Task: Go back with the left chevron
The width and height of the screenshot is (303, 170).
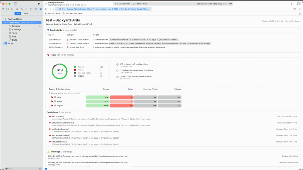Action: tap(50, 9)
